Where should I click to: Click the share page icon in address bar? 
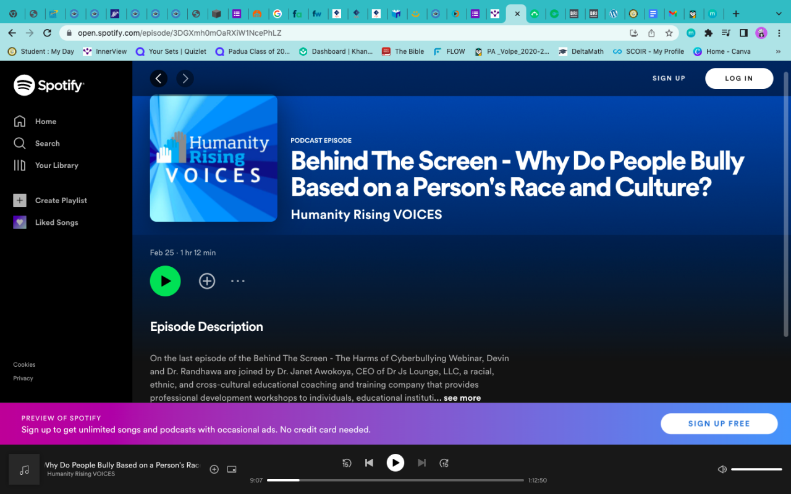(651, 33)
